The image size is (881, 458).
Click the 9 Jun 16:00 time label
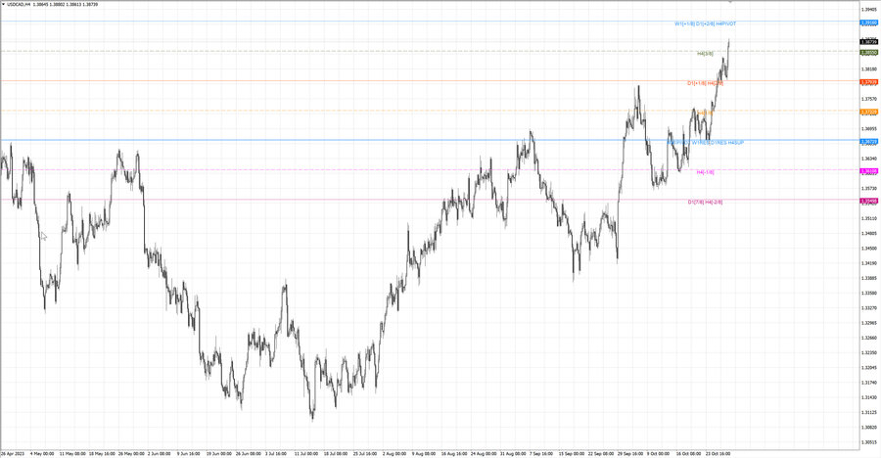(x=188, y=453)
